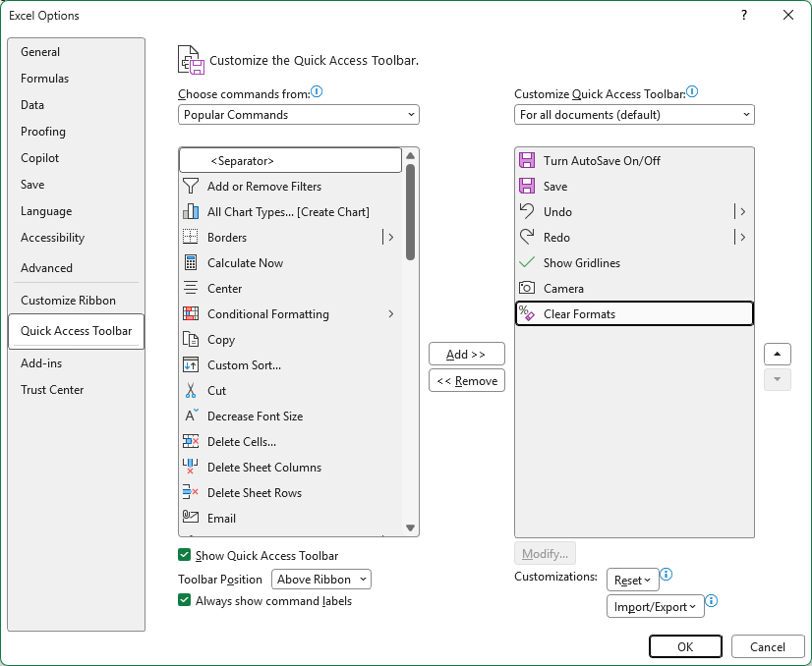Viewport: 812px width, 666px height.
Task: Select the Delete Cells icon
Action: coord(191,441)
